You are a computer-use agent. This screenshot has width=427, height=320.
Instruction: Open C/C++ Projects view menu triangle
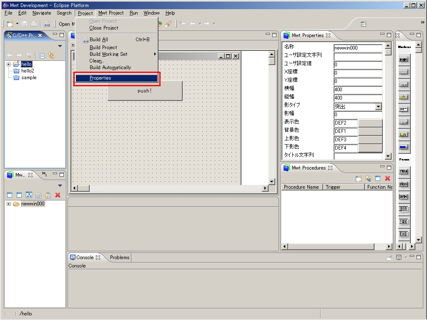click(60, 46)
